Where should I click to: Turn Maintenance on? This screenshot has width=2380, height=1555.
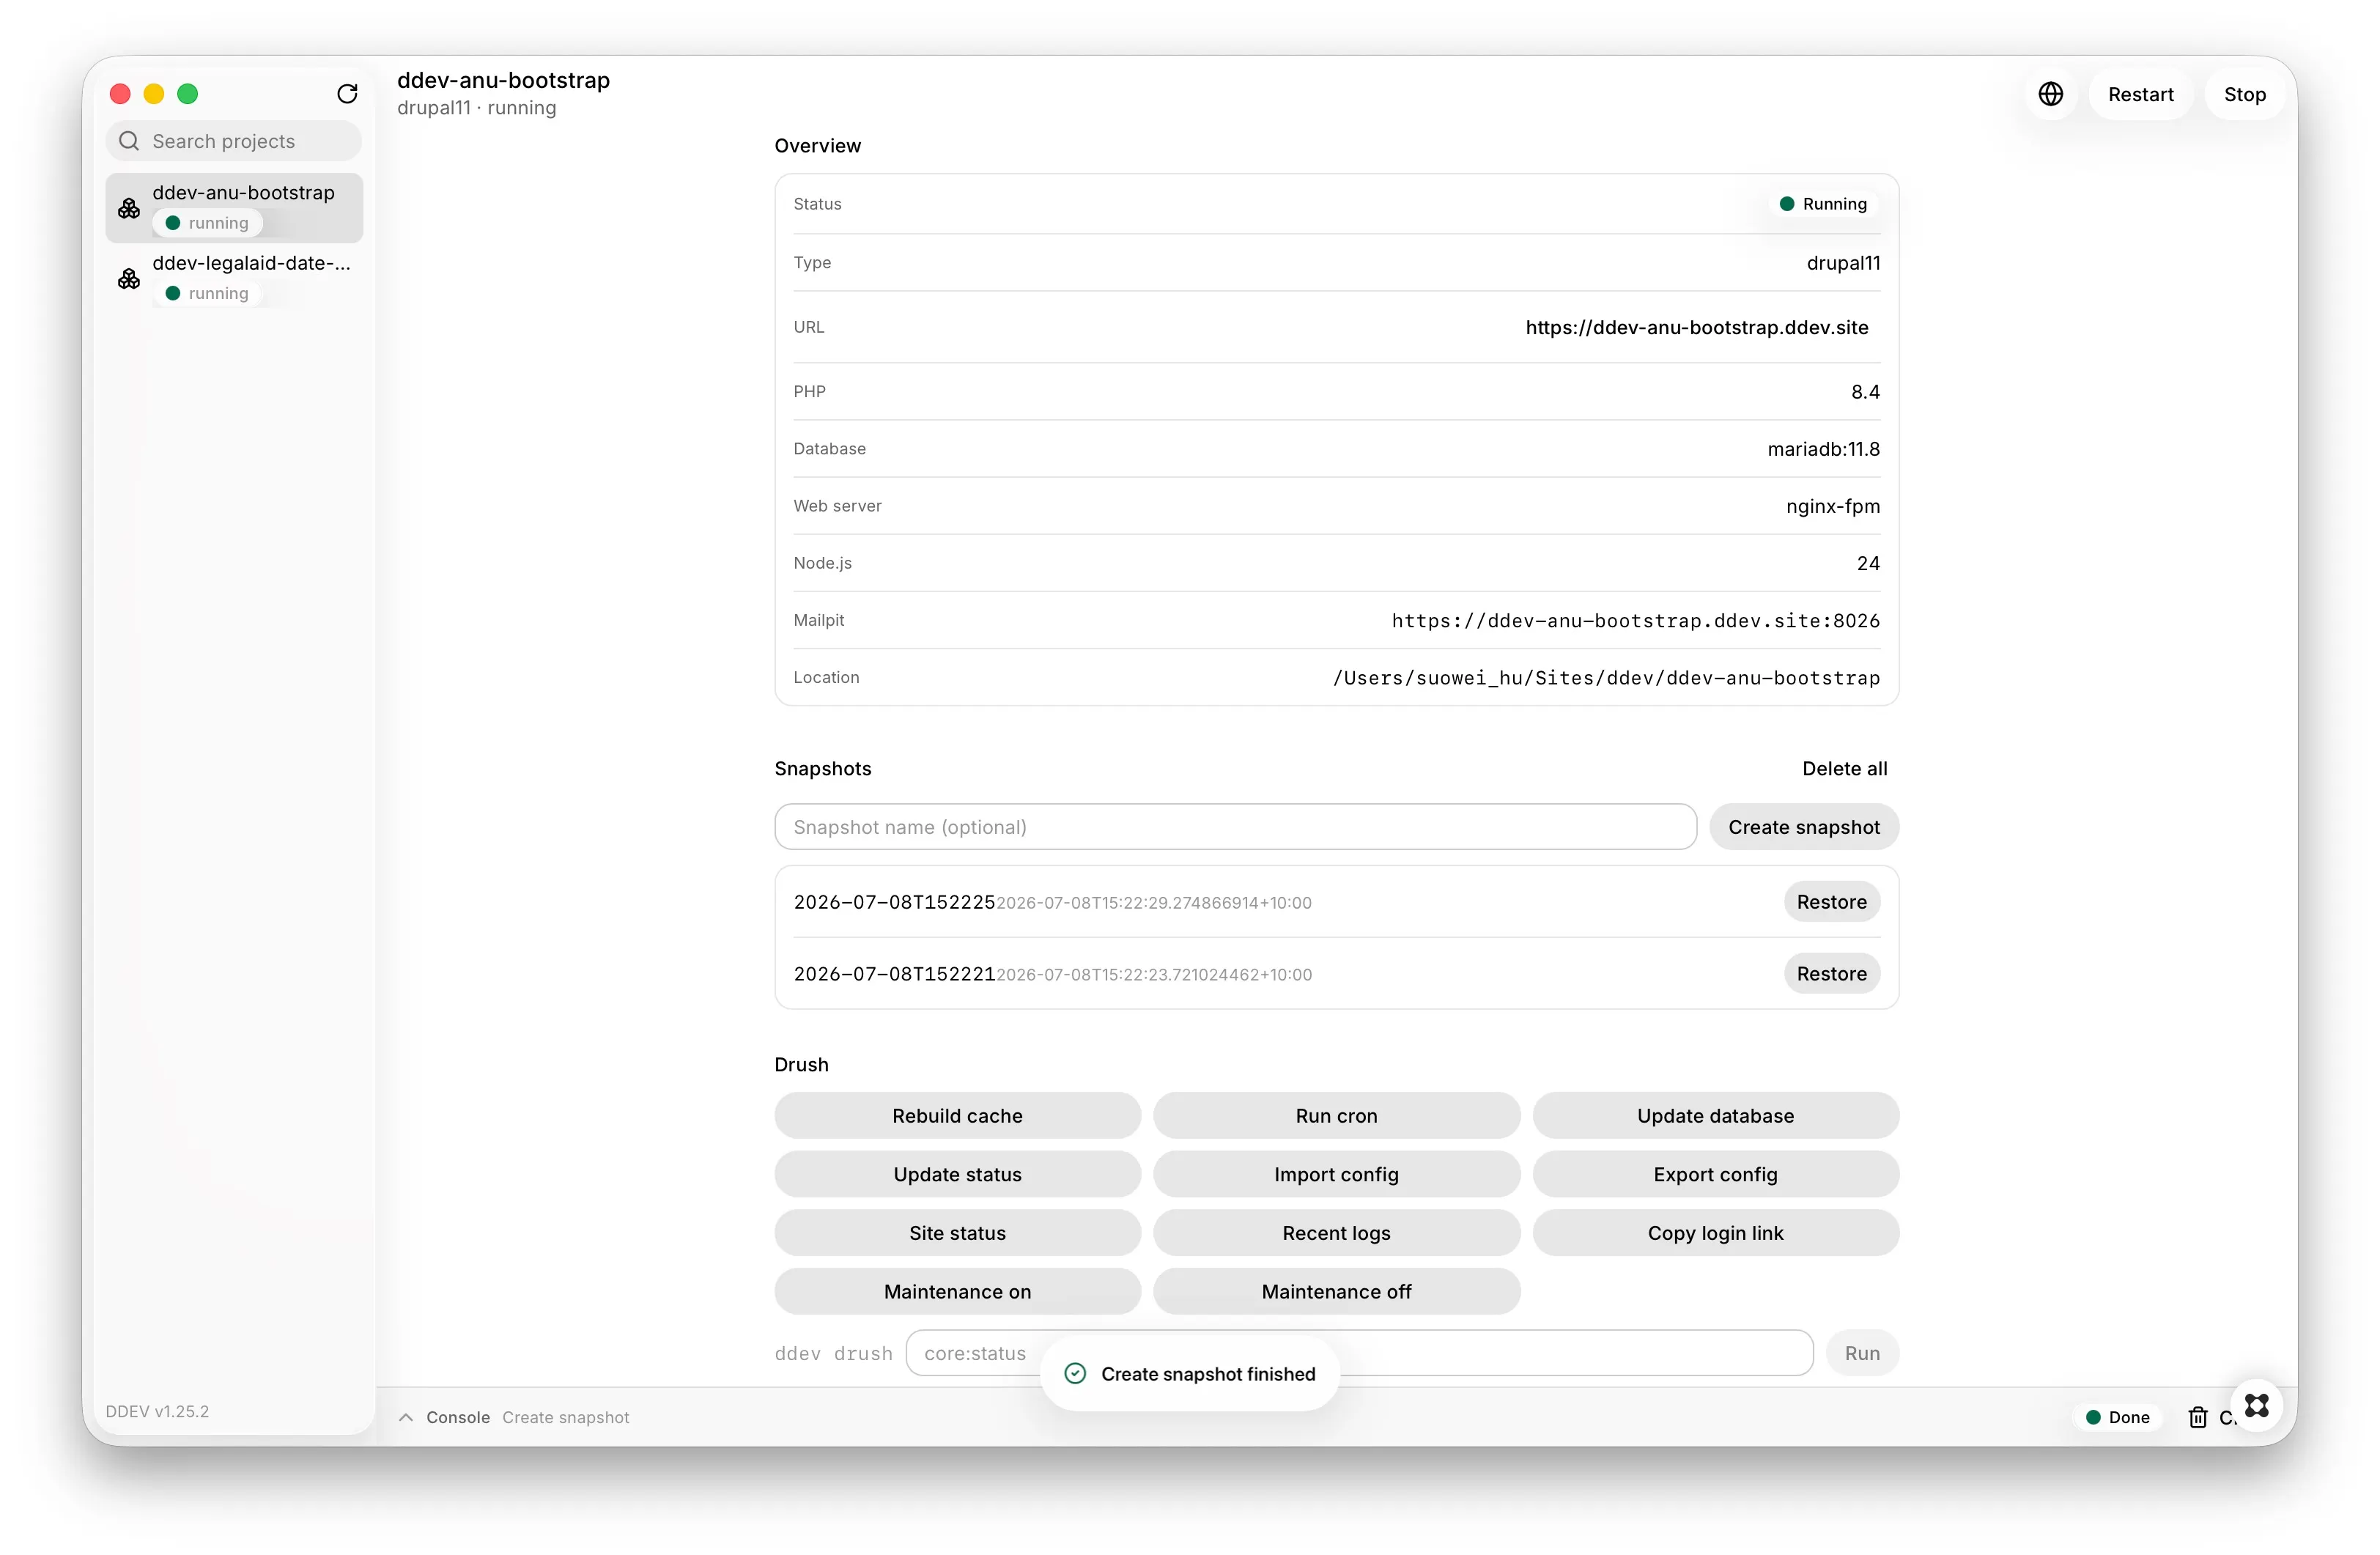coord(957,1291)
